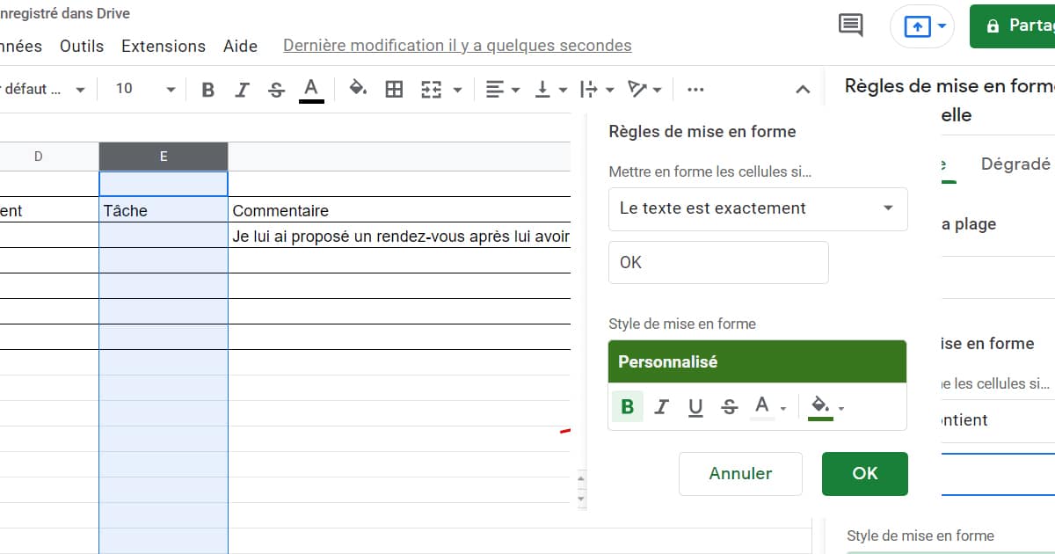Open the Outils menu

coord(82,46)
